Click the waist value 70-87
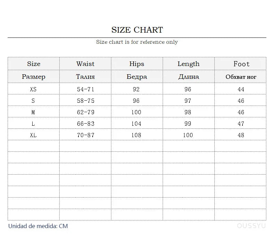 [x=85, y=135]
